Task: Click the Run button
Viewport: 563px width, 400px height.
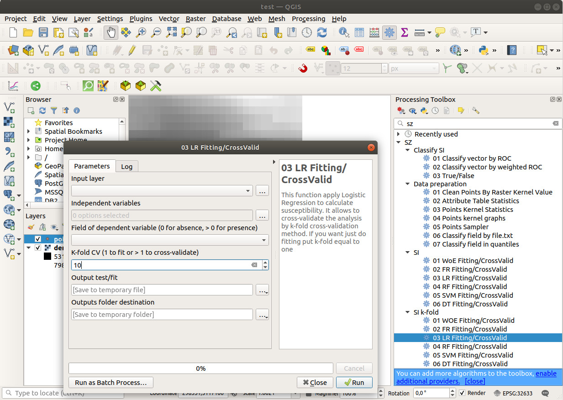Action: pos(354,383)
